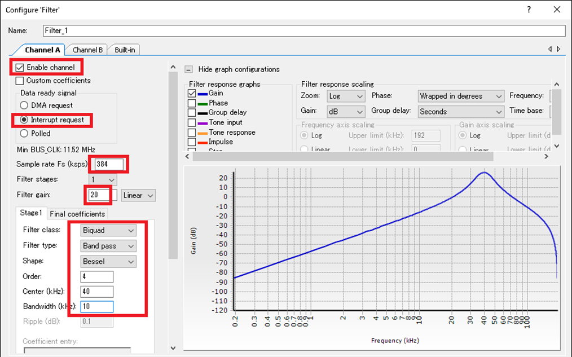
Task: Click the Name field Filter_1
Action: coord(304,30)
